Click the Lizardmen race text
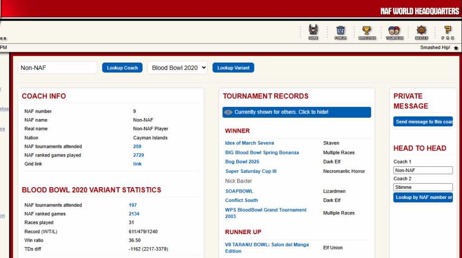The width and height of the screenshot is (462, 258). (334, 191)
